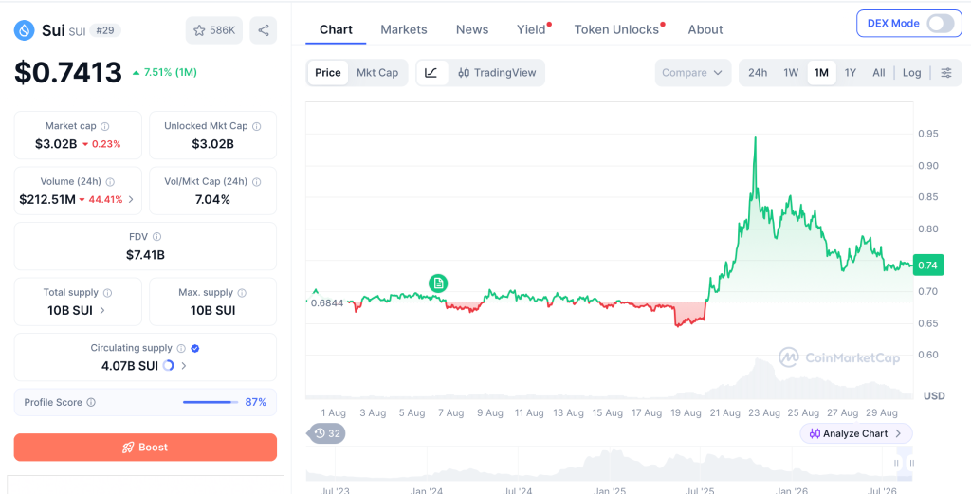Click the orange Boost button

(145, 447)
